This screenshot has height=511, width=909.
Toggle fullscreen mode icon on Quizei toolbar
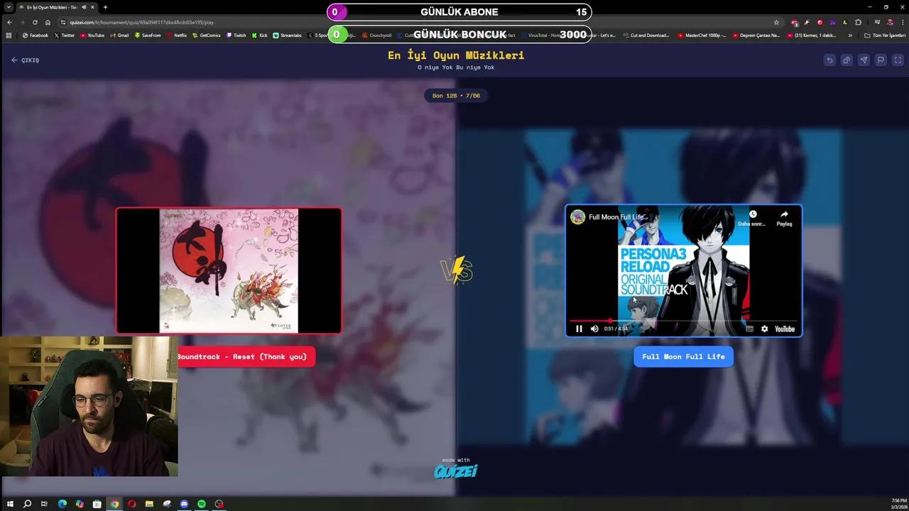click(898, 60)
